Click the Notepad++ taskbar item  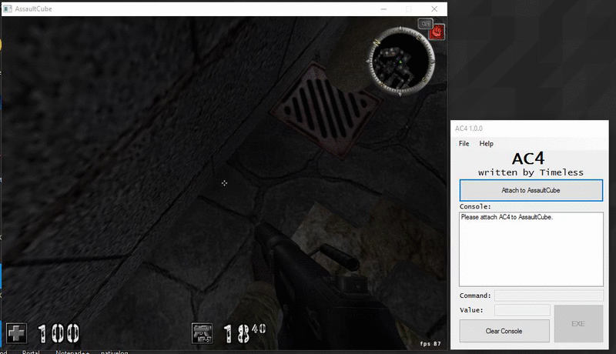click(x=72, y=352)
